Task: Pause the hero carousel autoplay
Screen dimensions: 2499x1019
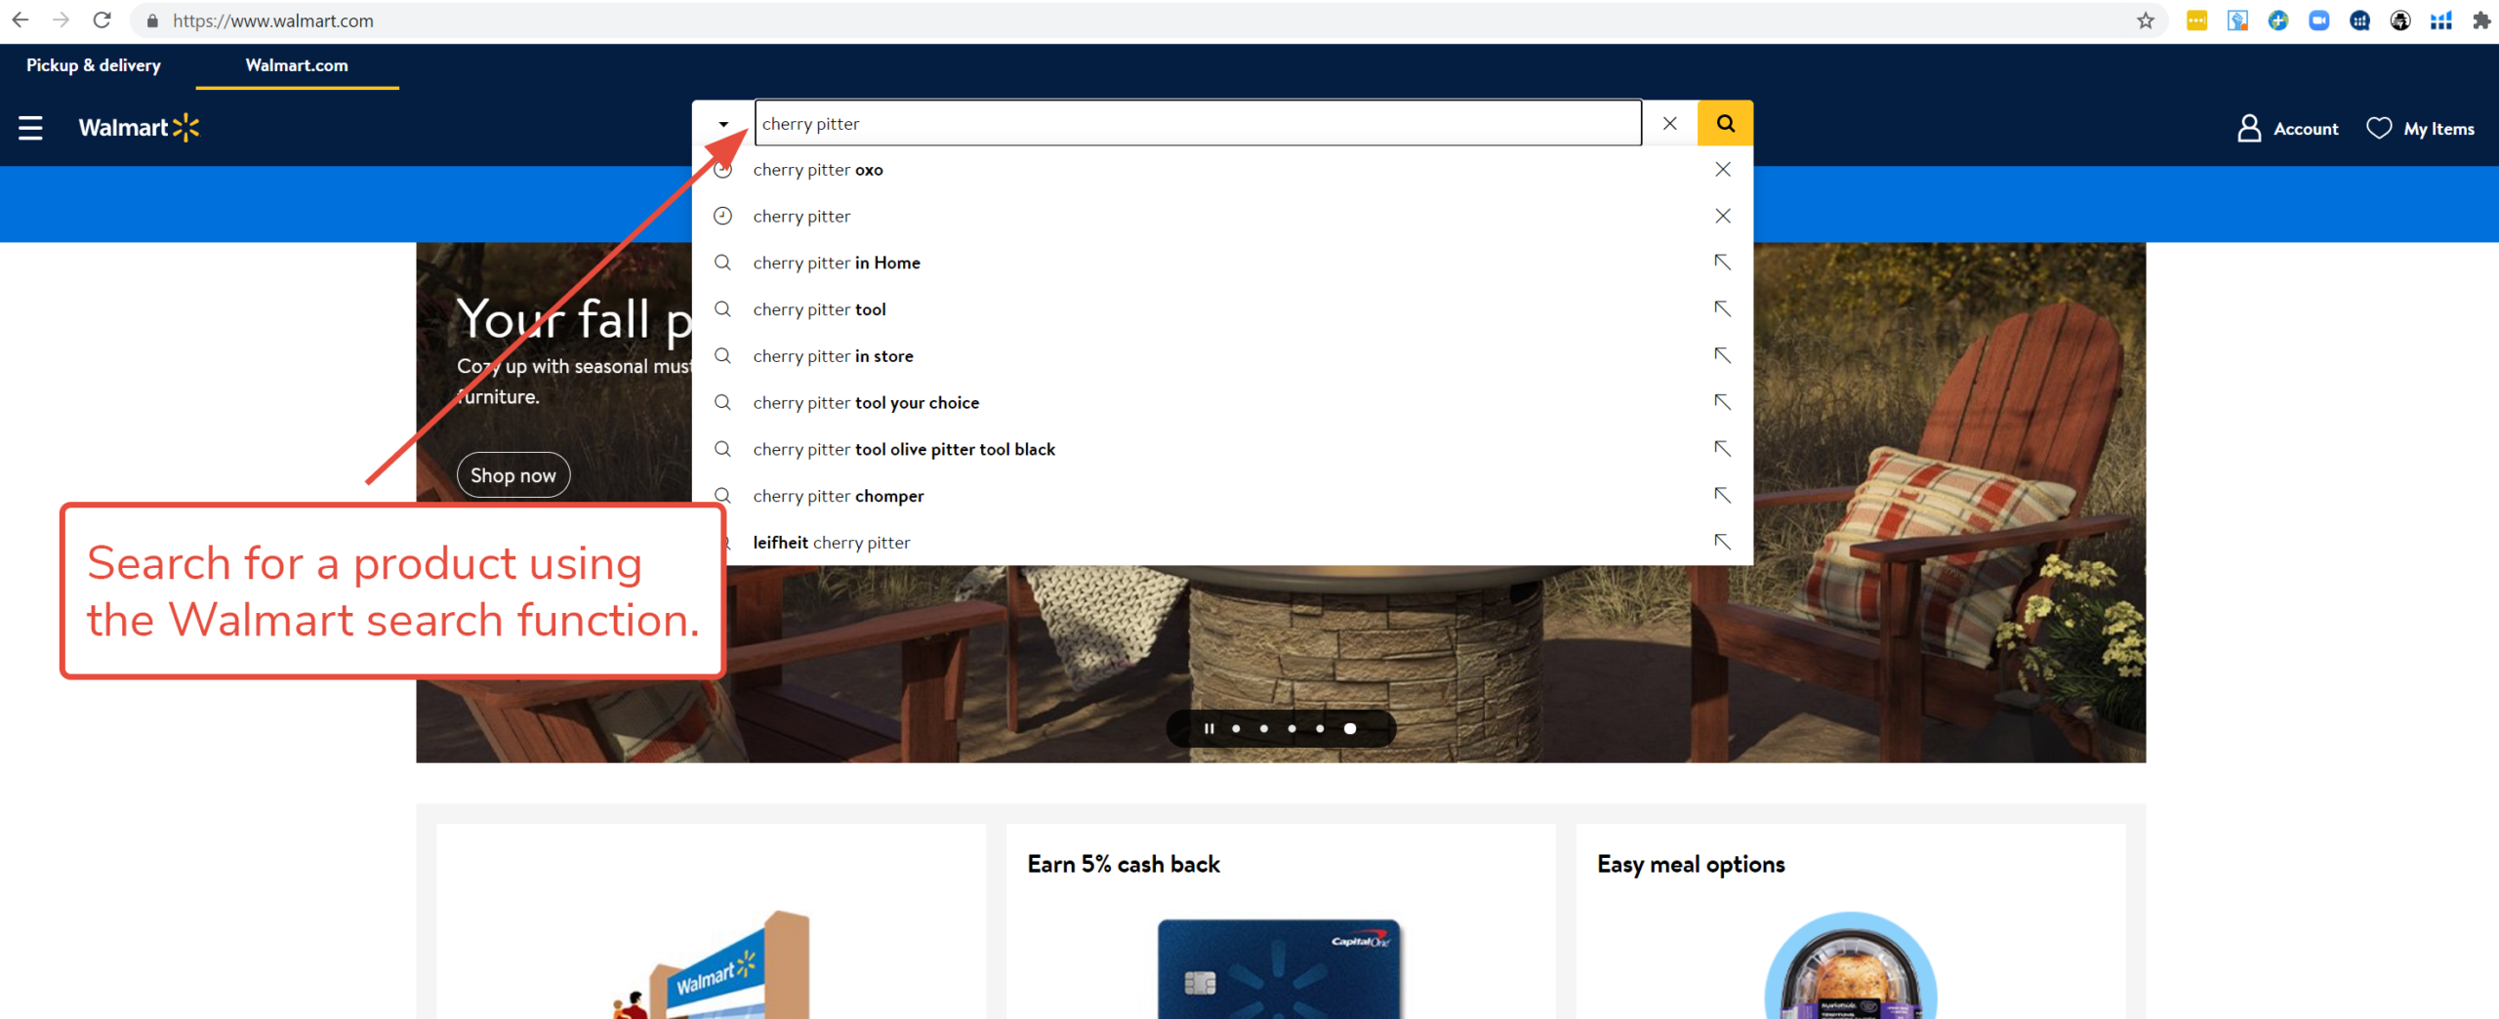Action: tap(1209, 728)
